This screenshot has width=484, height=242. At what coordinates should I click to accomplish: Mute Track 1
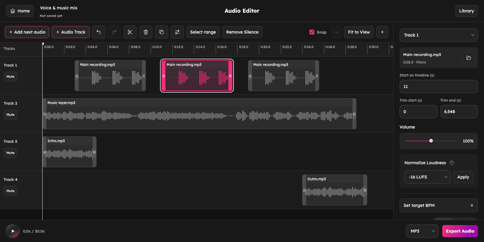(11, 77)
